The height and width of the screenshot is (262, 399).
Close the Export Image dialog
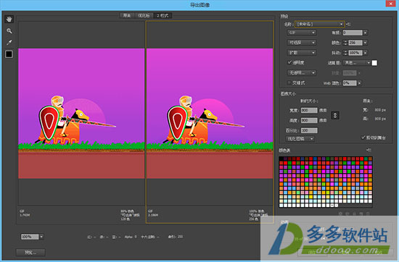[390, 4]
